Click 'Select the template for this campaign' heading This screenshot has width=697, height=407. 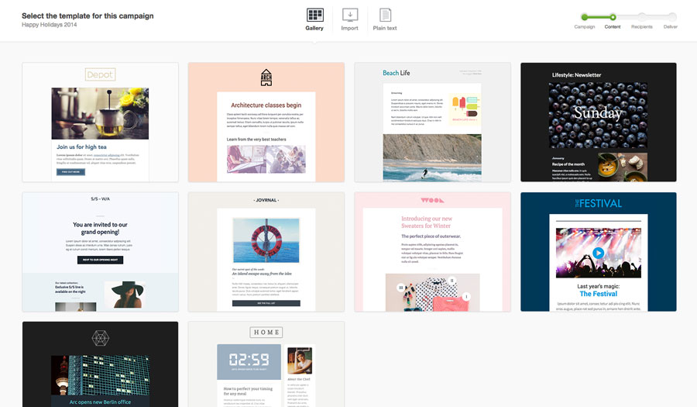click(88, 16)
